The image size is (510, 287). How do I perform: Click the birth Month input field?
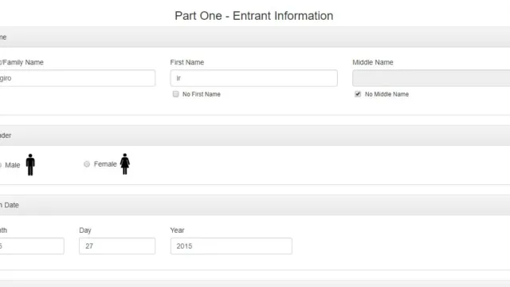pos(32,246)
